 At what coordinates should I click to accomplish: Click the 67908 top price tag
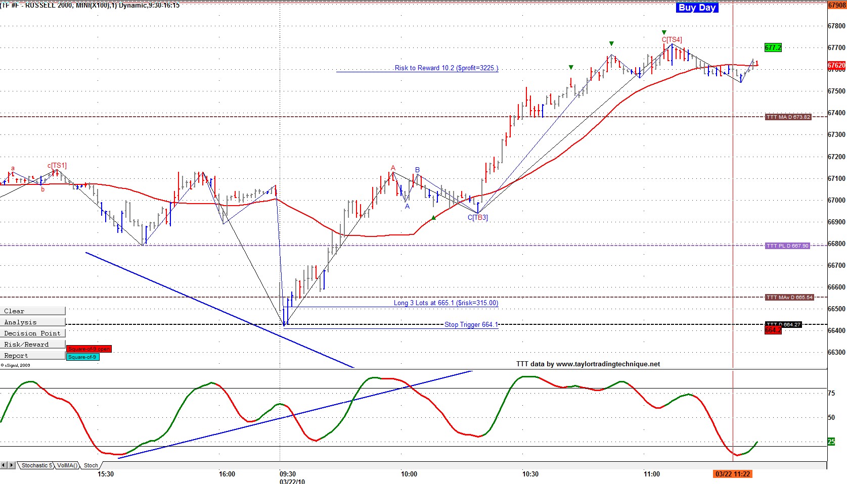click(x=837, y=5)
